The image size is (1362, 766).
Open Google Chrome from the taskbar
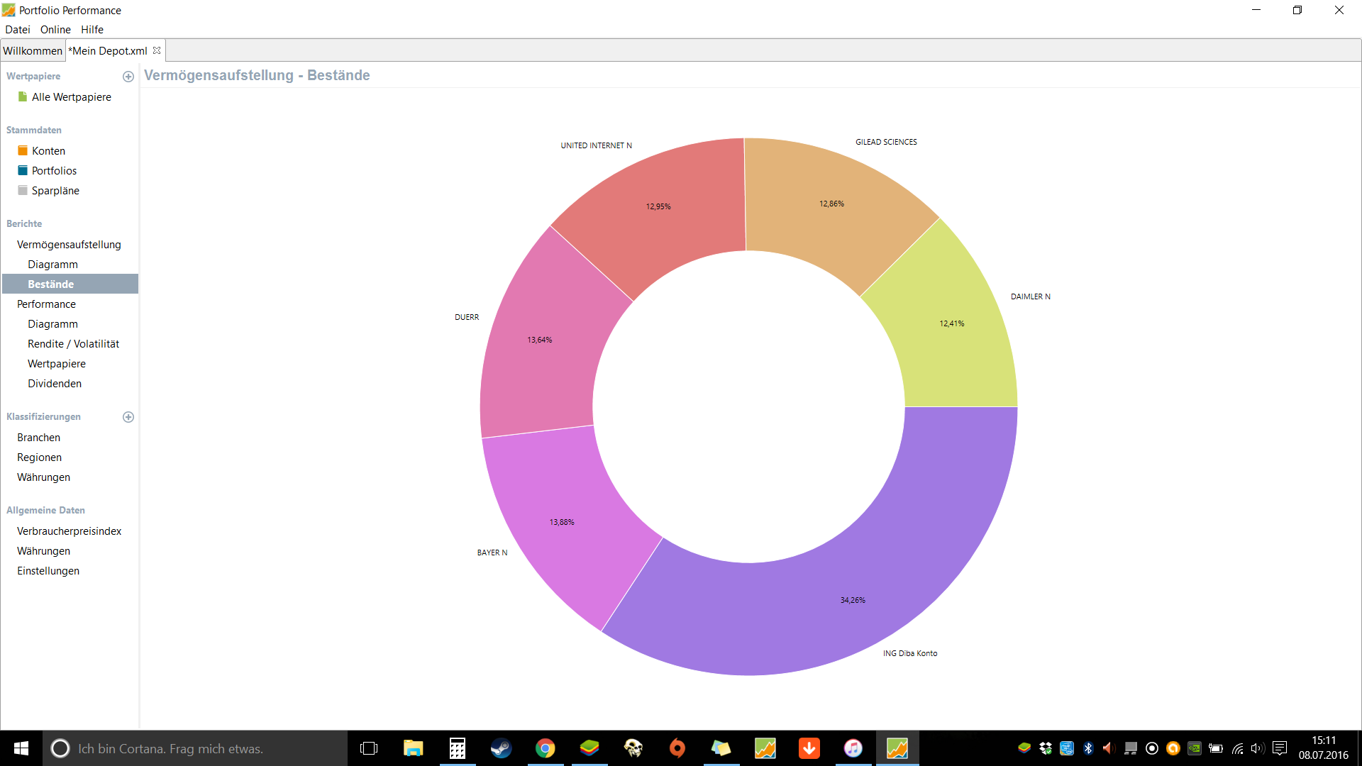point(546,748)
